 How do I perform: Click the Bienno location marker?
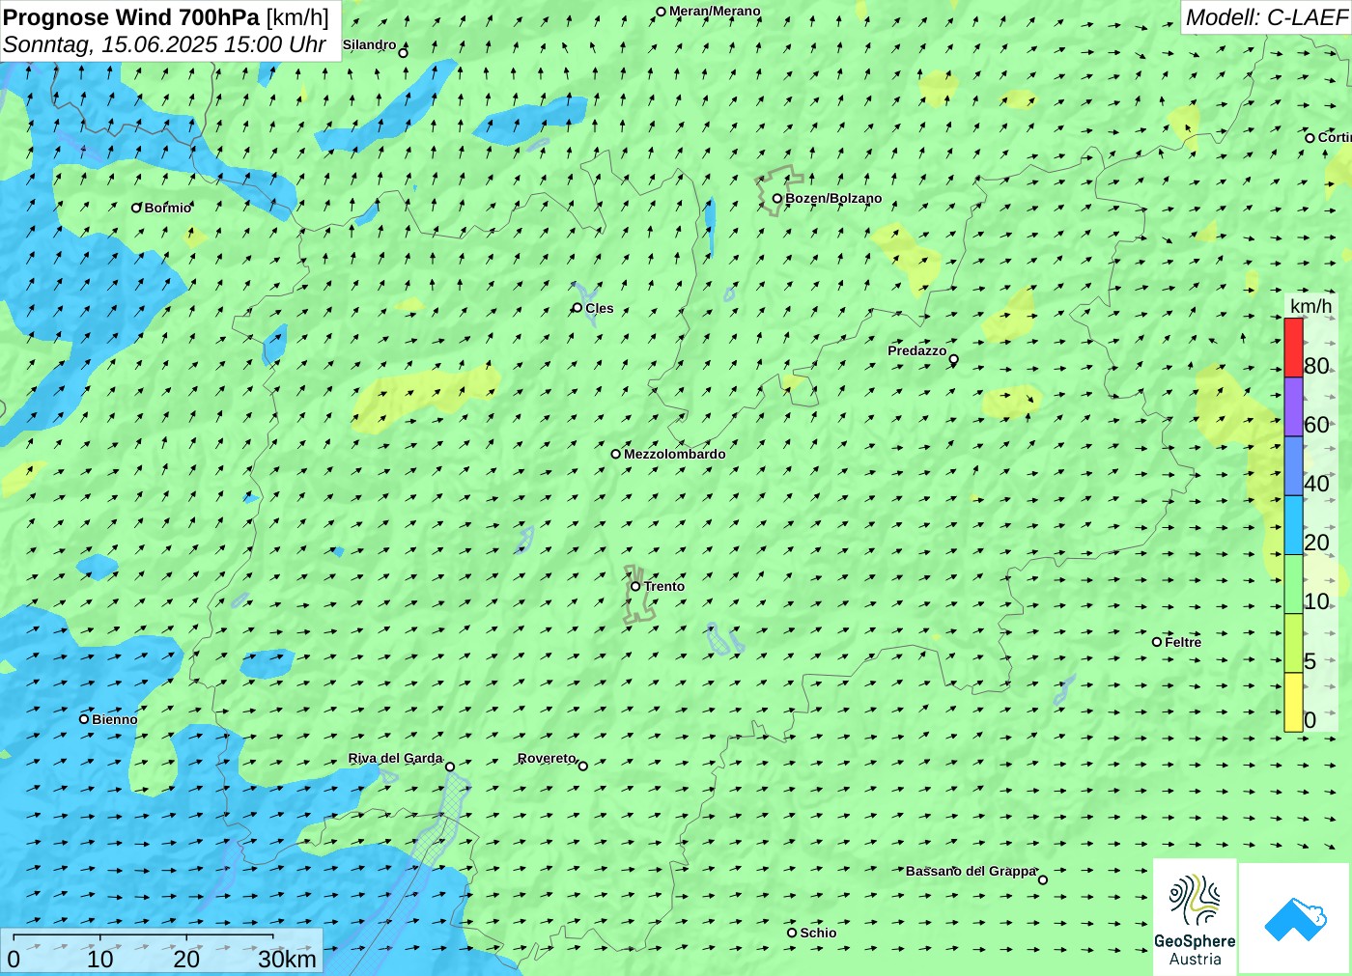pyautogui.click(x=84, y=719)
